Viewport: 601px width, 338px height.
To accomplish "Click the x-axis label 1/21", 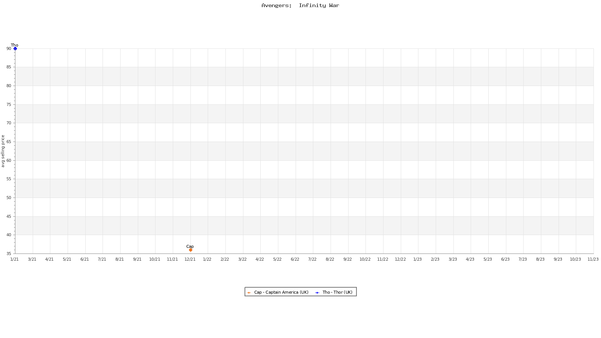I will [14, 259].
